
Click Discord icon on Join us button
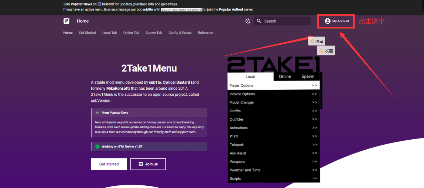click(141, 164)
